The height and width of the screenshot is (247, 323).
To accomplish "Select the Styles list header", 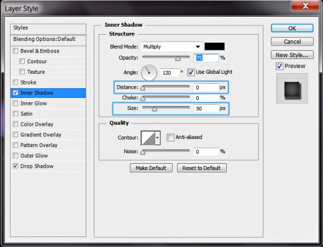I will point(48,29).
